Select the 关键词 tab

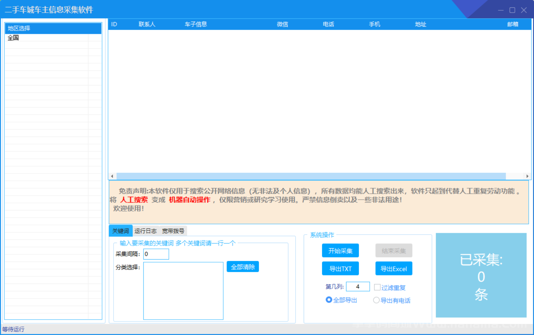click(x=120, y=231)
